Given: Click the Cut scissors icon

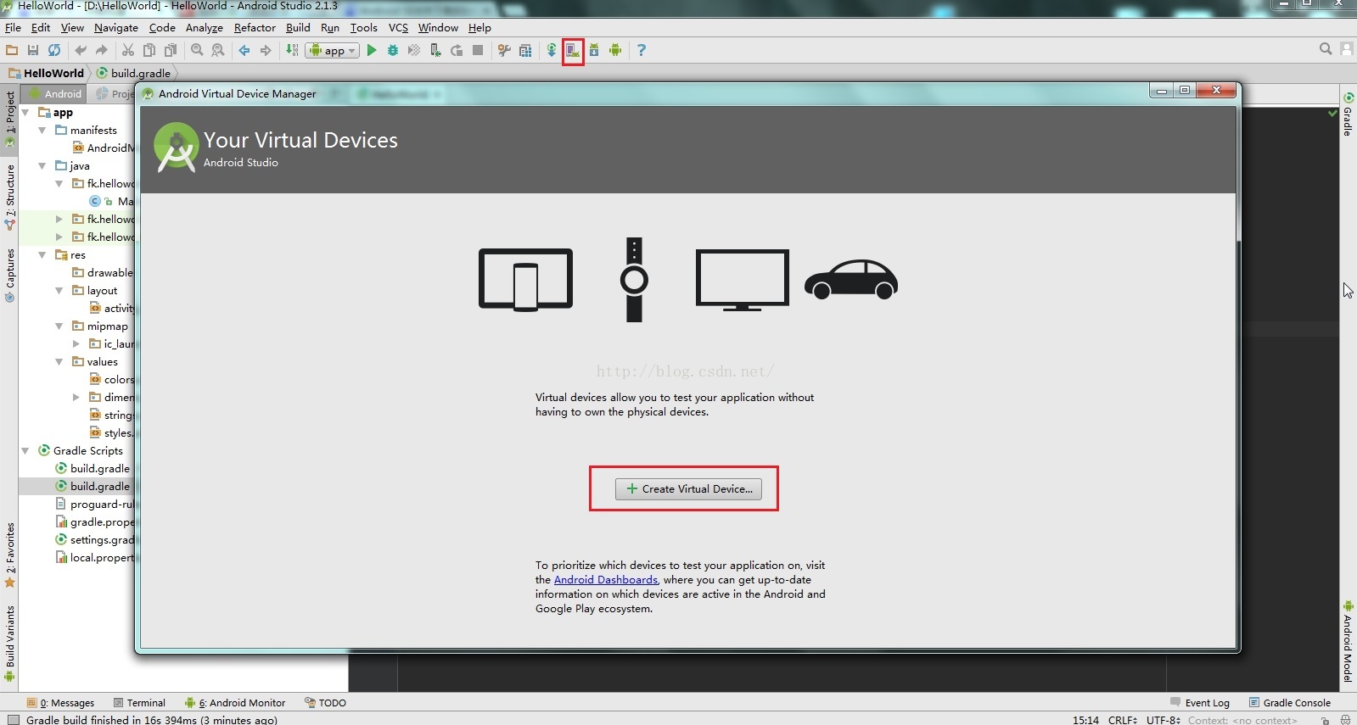Looking at the screenshot, I should (128, 50).
